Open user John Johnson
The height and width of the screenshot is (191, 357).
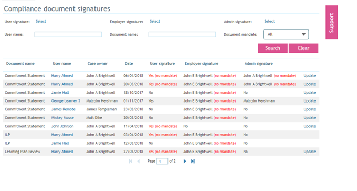pos(62,126)
